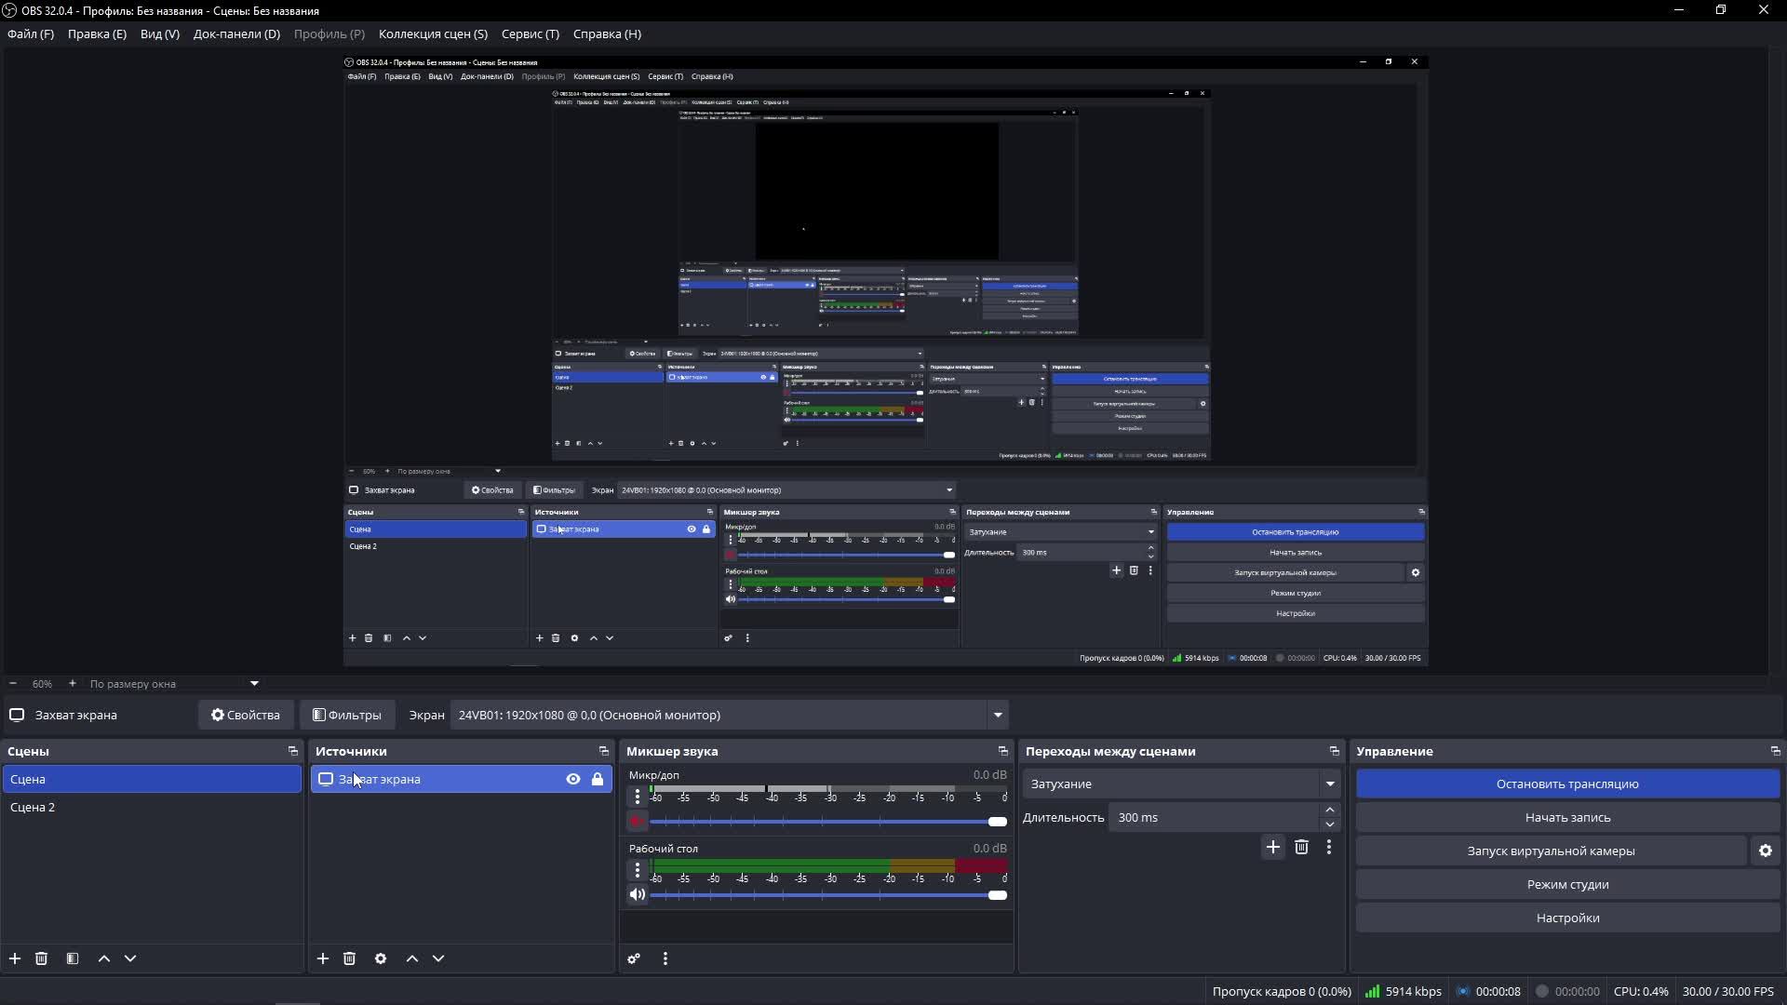Screen dimensions: 1787x1005
Task: Move selected source up with arrow icon
Action: pos(412,958)
